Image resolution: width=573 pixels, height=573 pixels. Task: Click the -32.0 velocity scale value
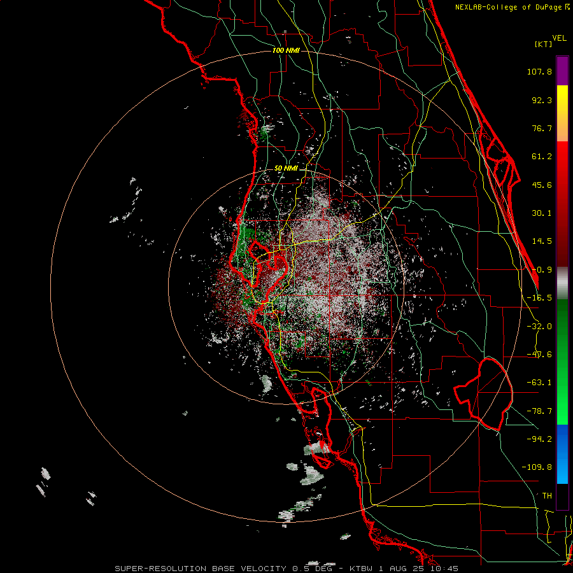coord(539,327)
